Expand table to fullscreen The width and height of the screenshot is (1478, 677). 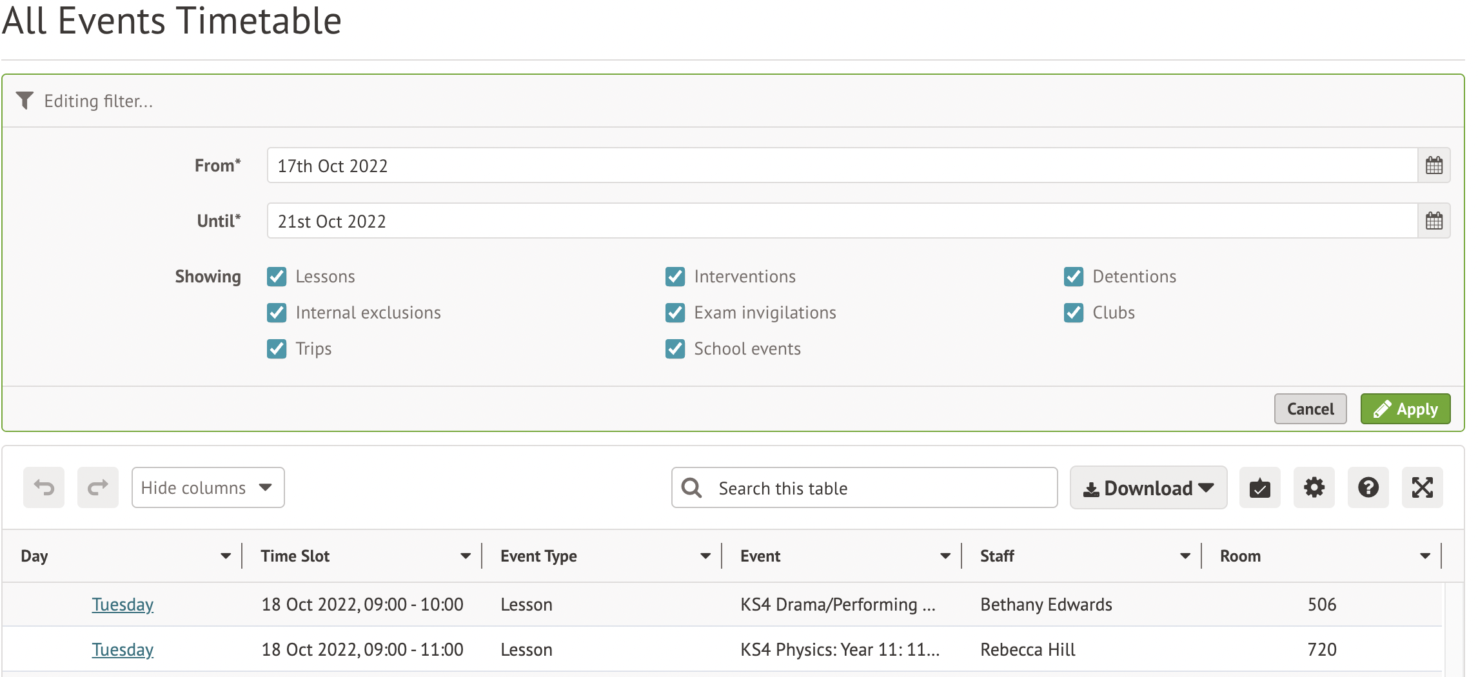(x=1422, y=487)
